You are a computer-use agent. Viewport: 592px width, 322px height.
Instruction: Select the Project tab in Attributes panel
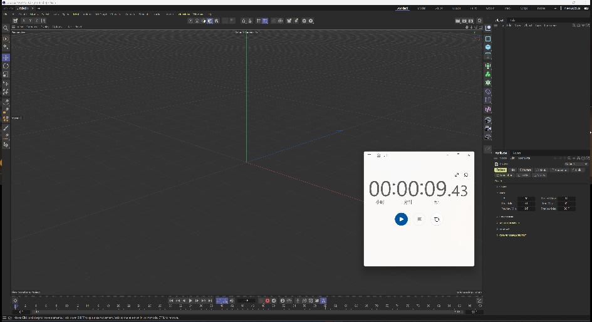click(501, 170)
